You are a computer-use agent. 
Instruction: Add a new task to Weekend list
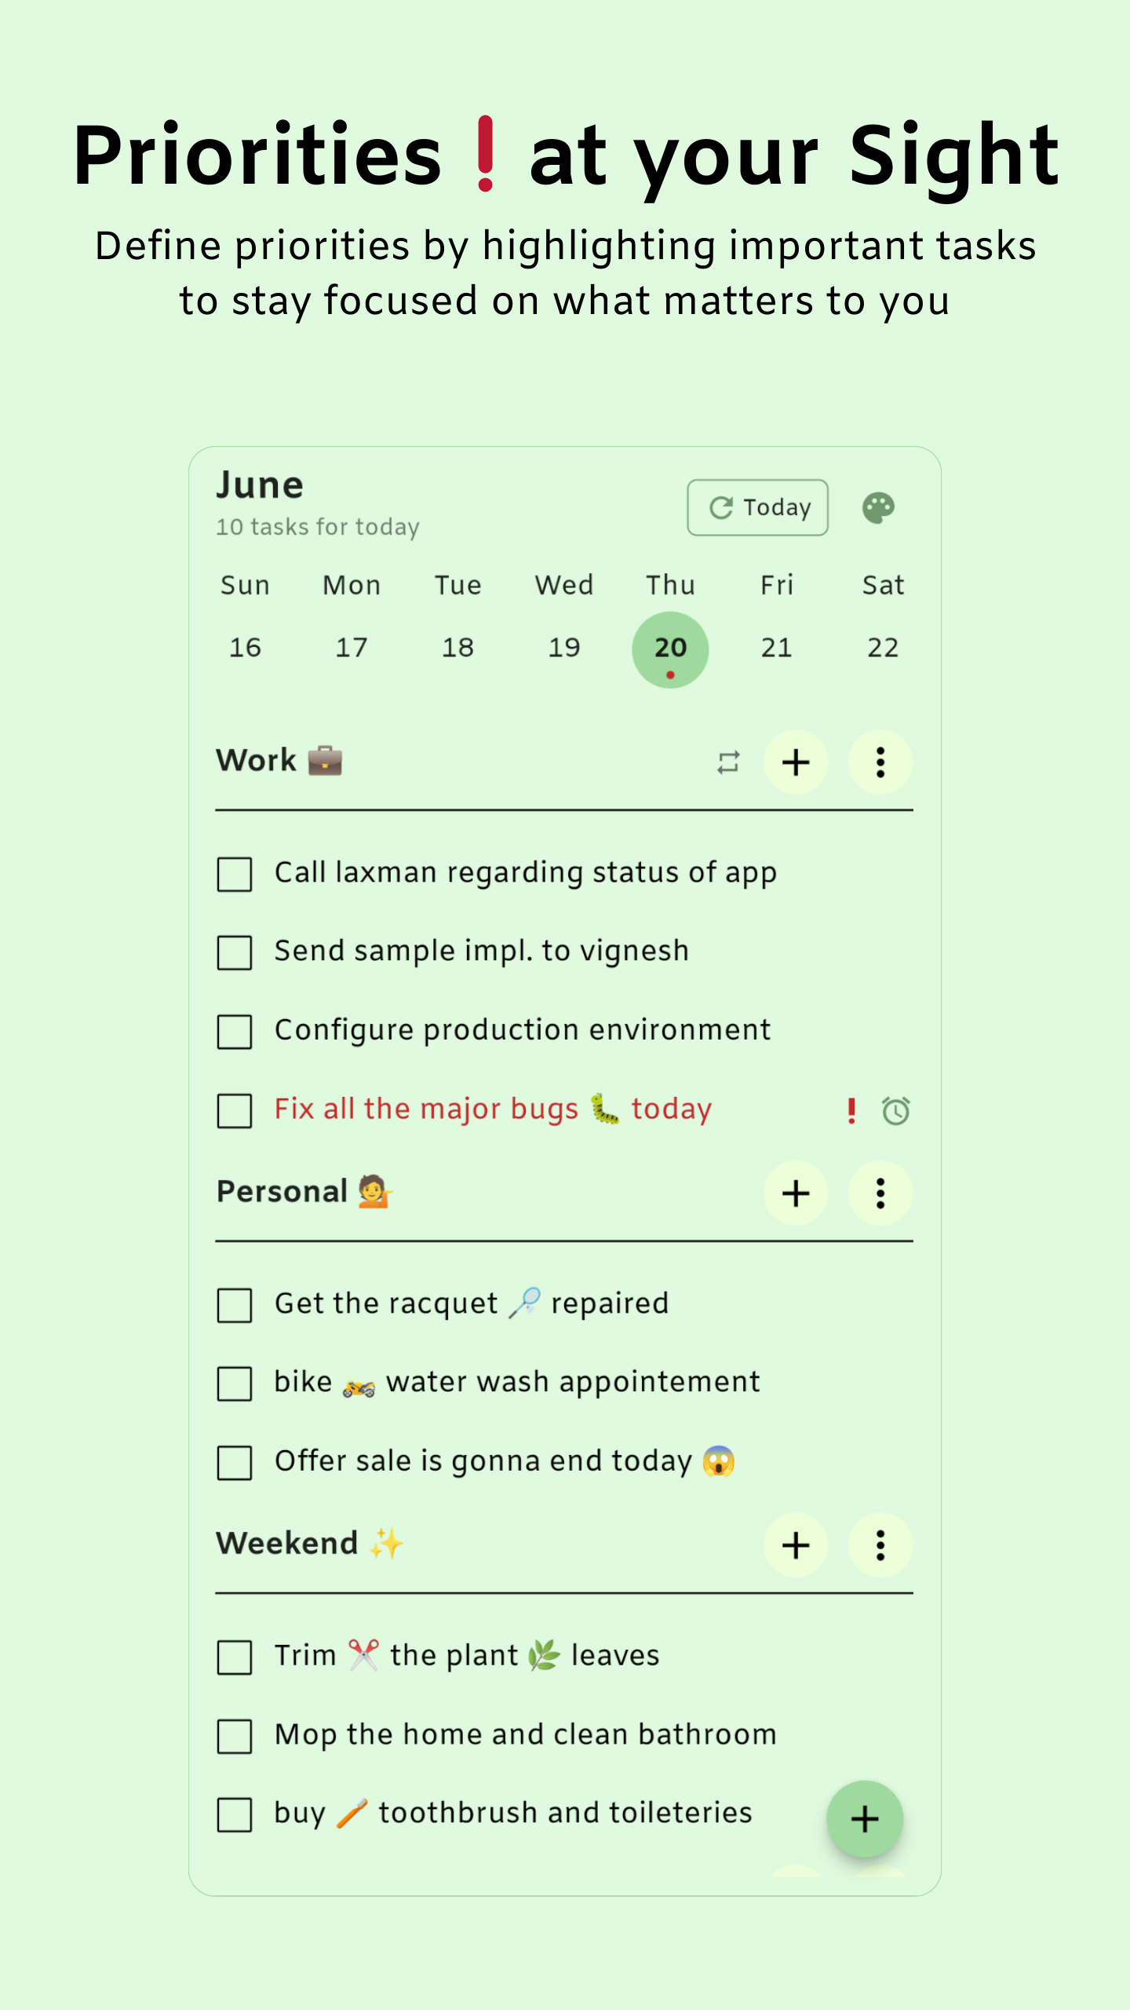point(796,1545)
